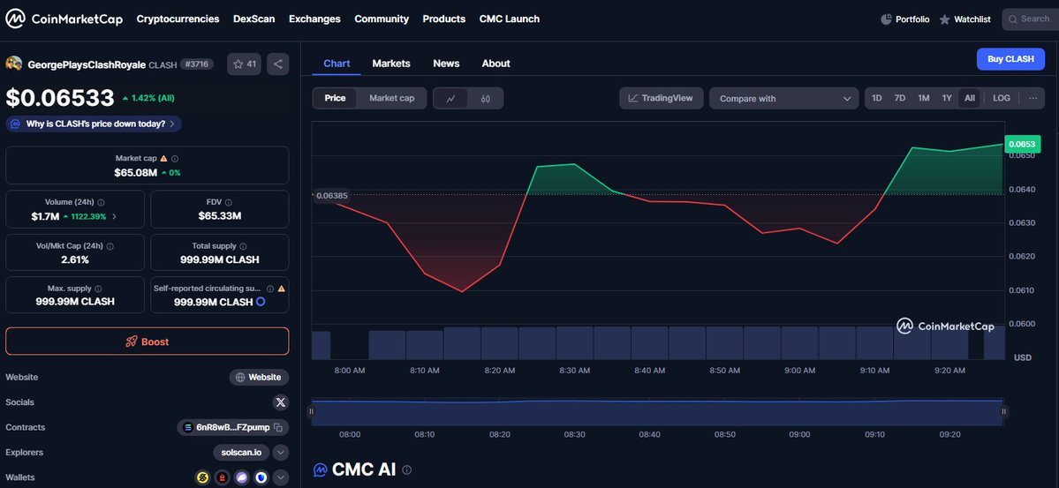1059x488 pixels.
Task: Select the line chart view icon
Action: click(451, 98)
